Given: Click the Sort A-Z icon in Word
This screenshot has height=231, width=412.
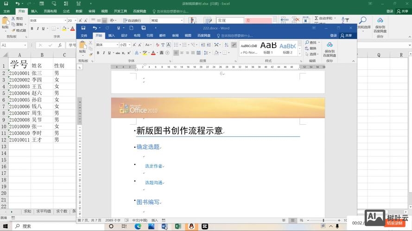Looking at the screenshot, I should click(x=227, y=45).
